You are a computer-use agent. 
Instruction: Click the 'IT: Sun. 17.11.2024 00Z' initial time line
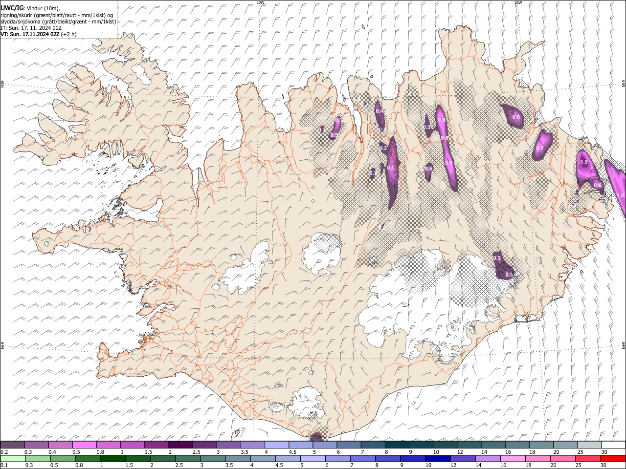point(31,28)
